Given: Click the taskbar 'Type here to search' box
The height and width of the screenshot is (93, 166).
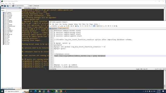Looking at the screenshot, I should 17,91.
